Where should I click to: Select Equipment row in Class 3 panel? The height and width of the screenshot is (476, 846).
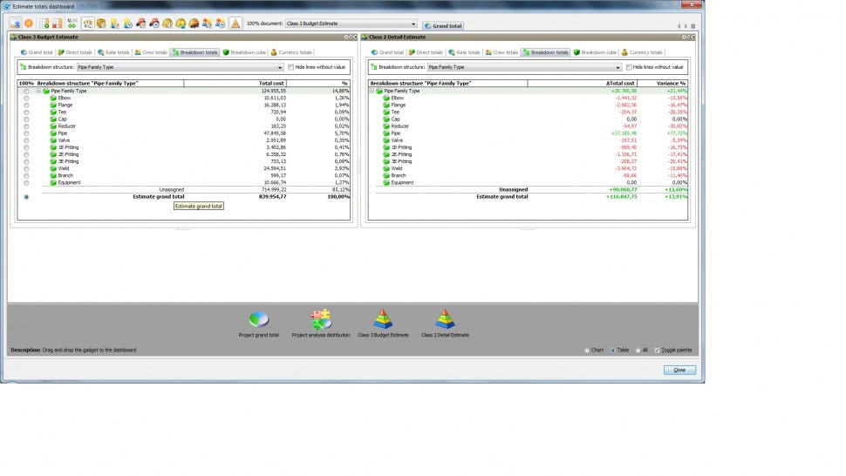(183, 183)
